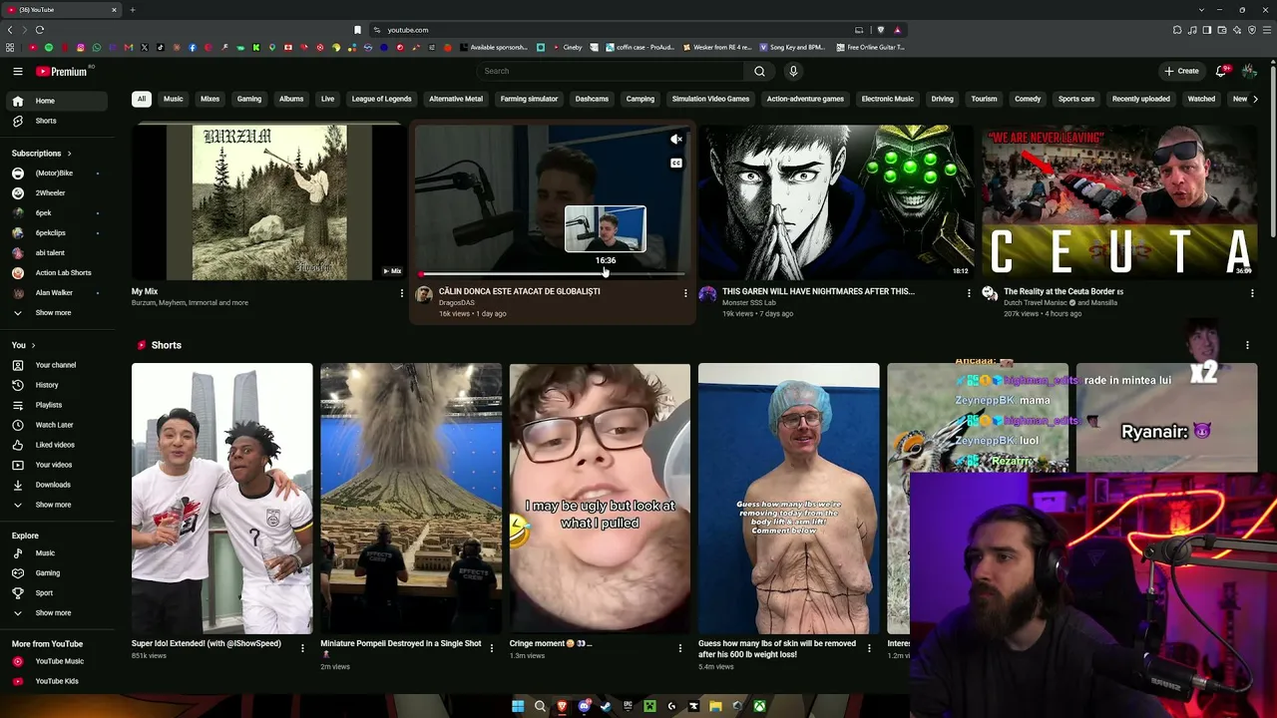Image resolution: width=1277 pixels, height=718 pixels.
Task: Reload the page in the browser
Action: [40, 30]
